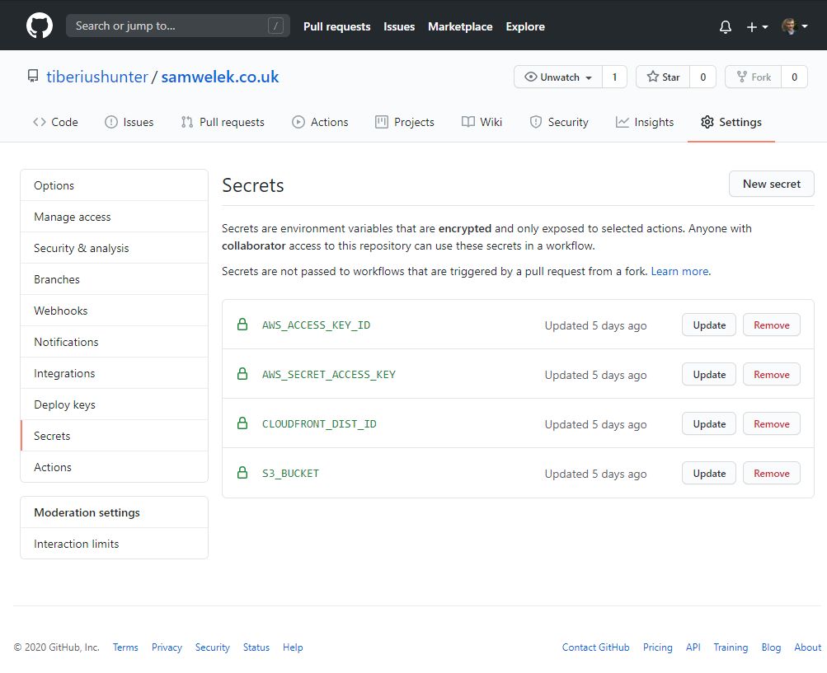Open Security & analysis settings
Image resolution: width=827 pixels, height=673 pixels.
(114, 248)
